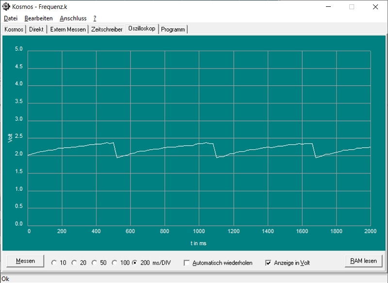This screenshot has width=388, height=283.
Task: Open the Datei menu
Action: 11,18
